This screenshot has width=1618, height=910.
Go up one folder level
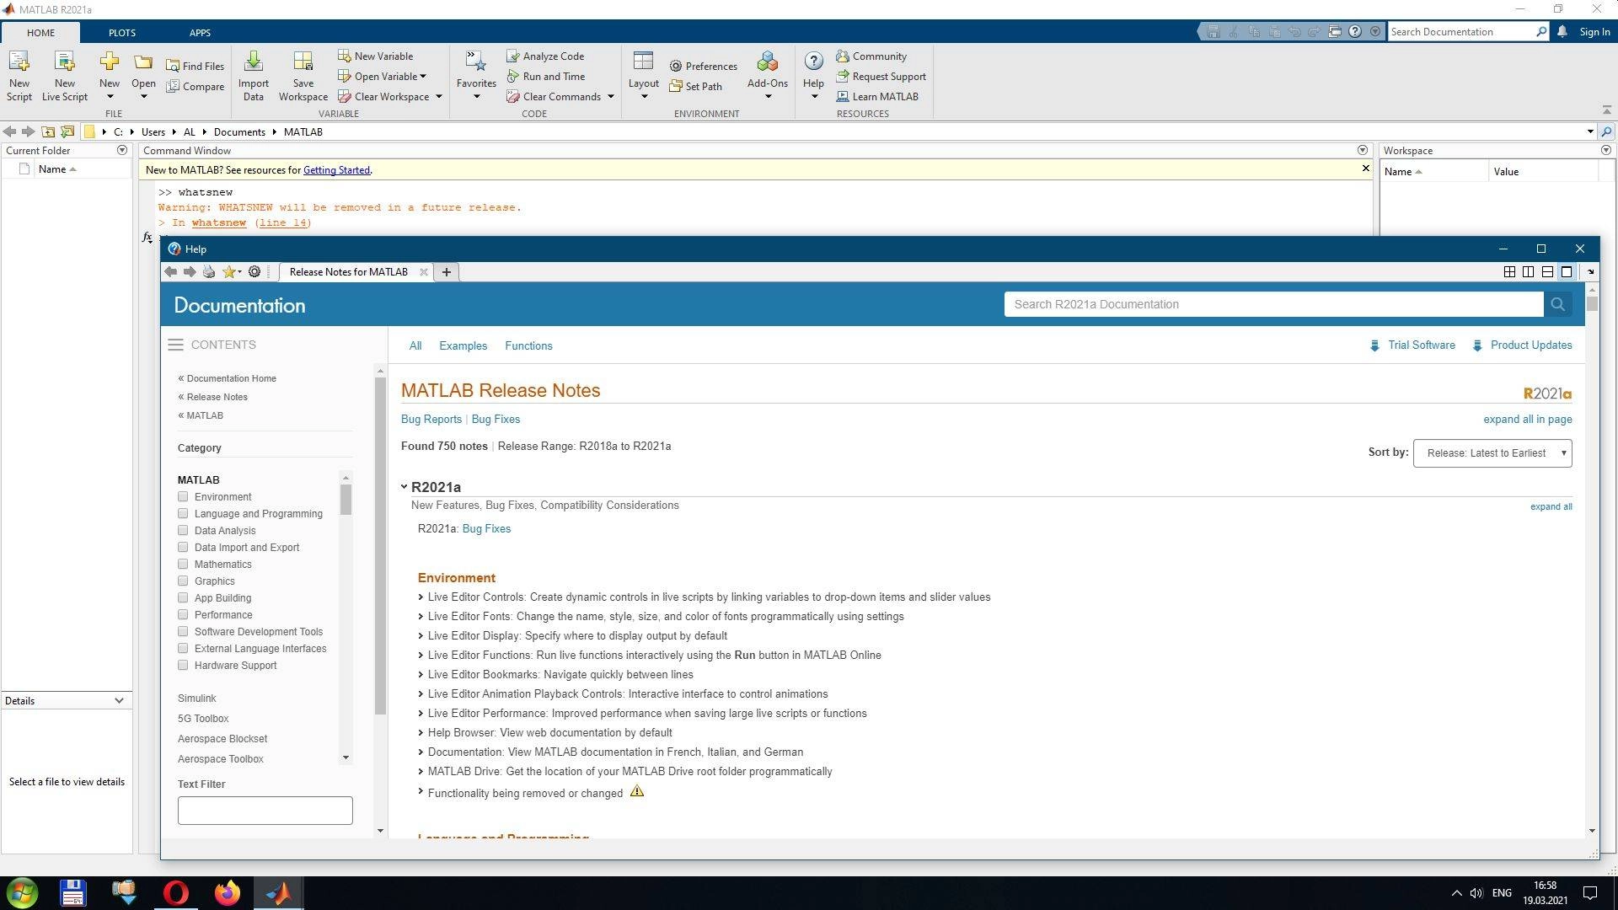pos(48,131)
